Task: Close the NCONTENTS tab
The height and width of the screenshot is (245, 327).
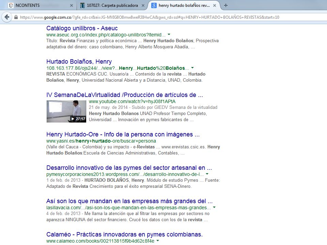Action: coord(71,6)
